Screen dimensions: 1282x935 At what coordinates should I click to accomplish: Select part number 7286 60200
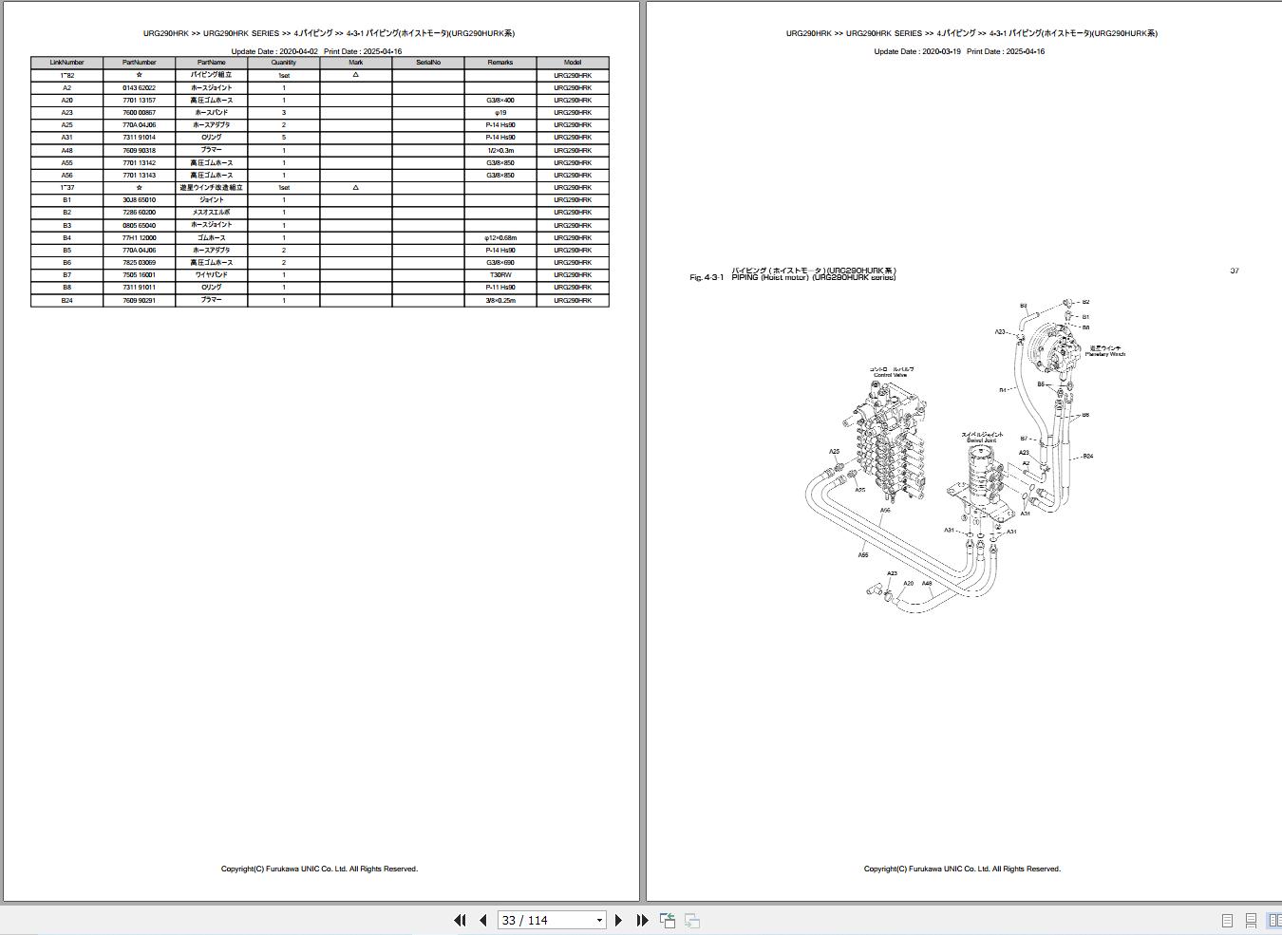[x=140, y=213]
